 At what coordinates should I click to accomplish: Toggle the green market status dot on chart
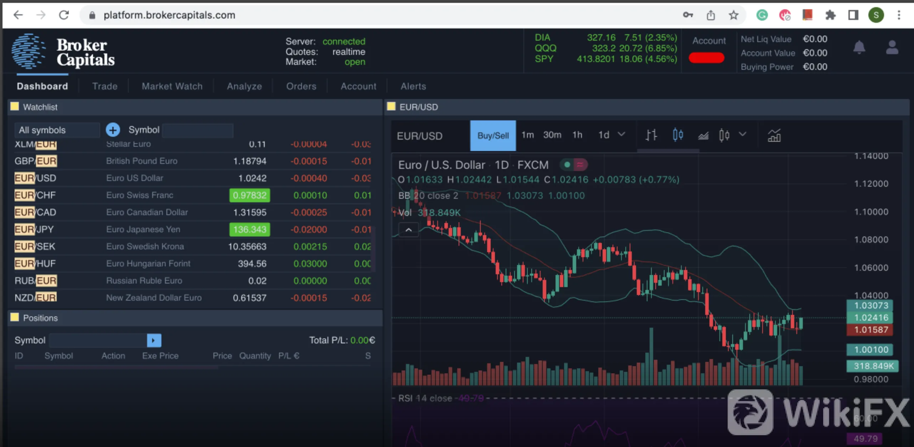point(567,165)
